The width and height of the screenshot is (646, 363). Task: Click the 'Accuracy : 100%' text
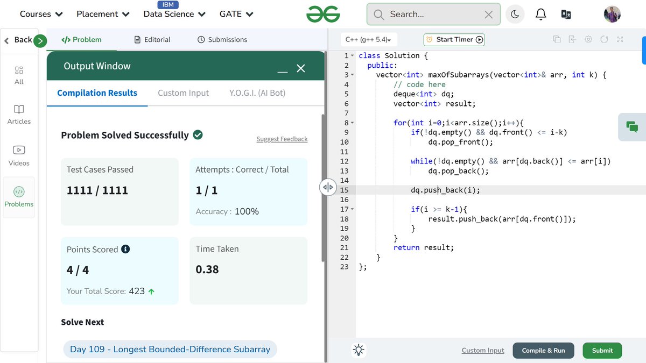click(227, 211)
